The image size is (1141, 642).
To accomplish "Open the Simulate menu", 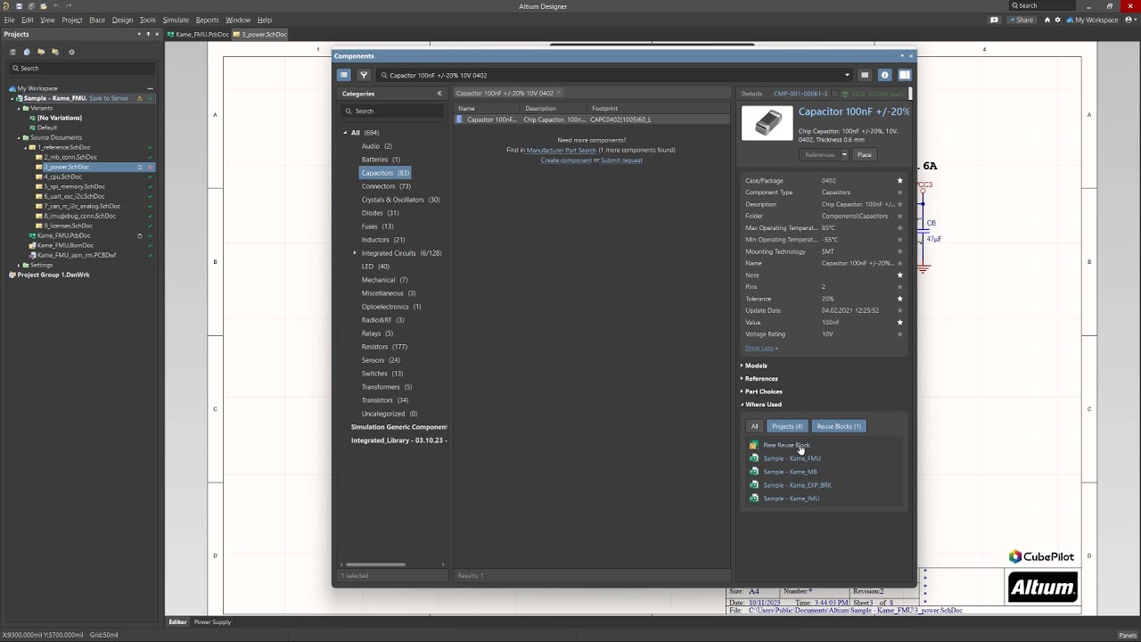I will [x=176, y=20].
